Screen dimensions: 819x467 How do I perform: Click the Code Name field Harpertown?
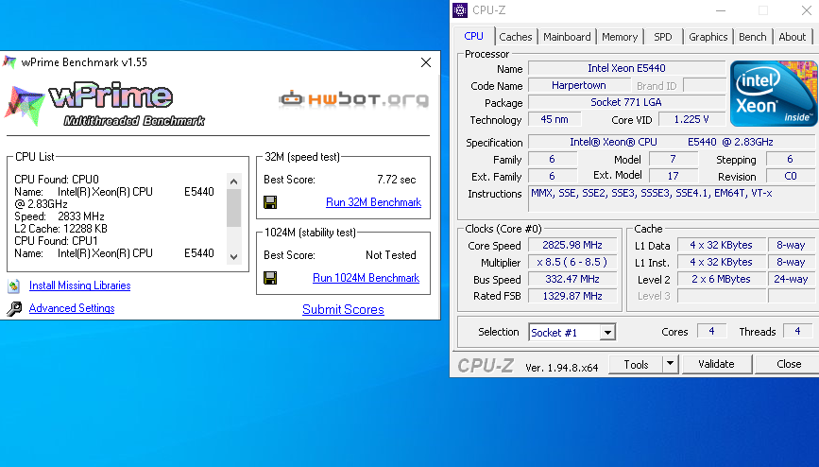click(579, 85)
